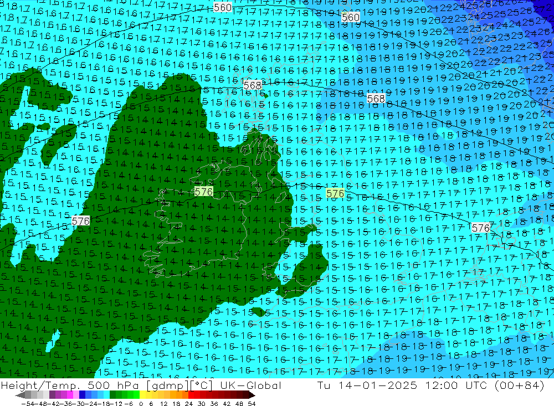Viewport: 554px width, 406px height.
Task: Click the leftmost white 576 contour label
Action: [x=80, y=221]
